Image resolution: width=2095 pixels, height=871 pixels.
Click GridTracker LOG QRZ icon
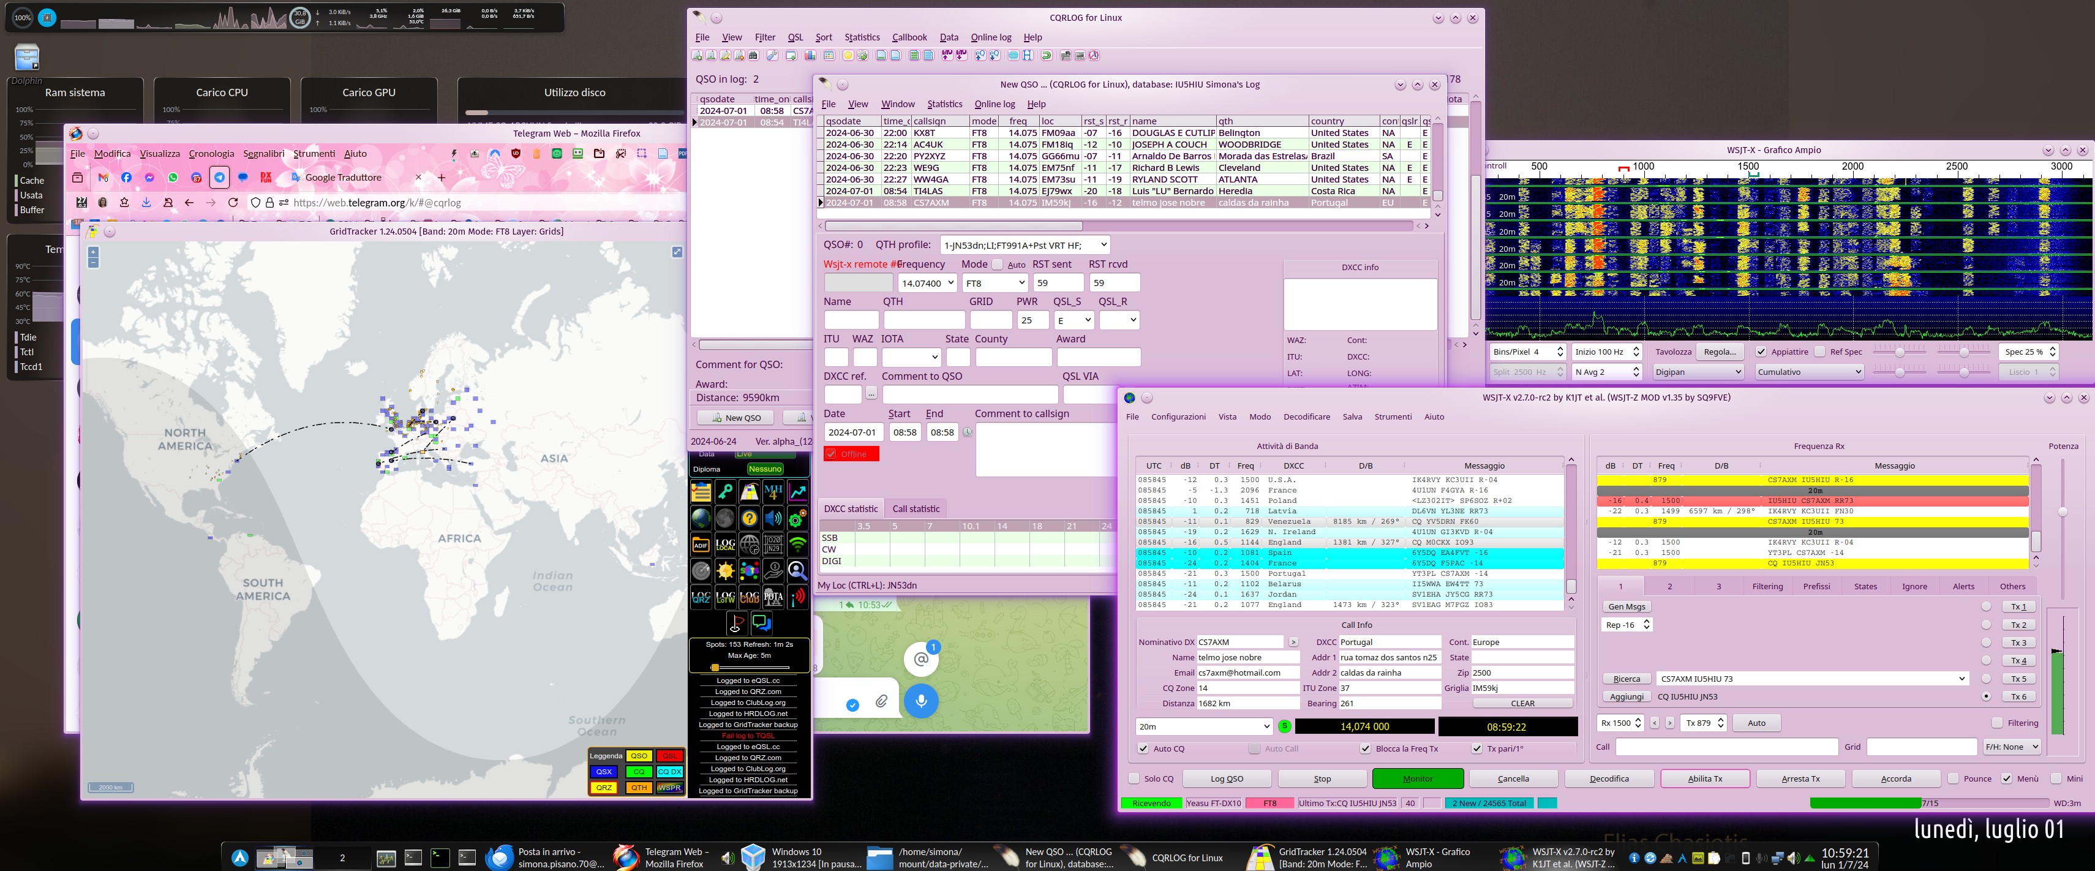(701, 597)
